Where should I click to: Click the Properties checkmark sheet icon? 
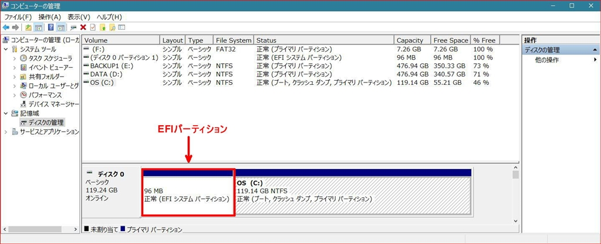coord(93,28)
